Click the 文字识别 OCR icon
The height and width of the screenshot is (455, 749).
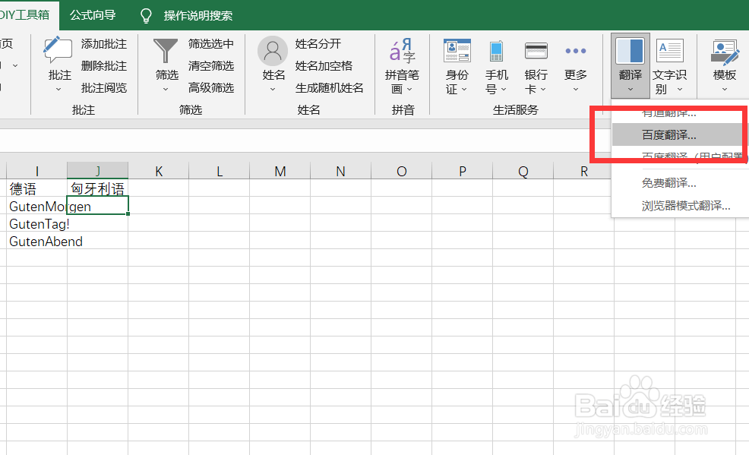click(x=670, y=51)
